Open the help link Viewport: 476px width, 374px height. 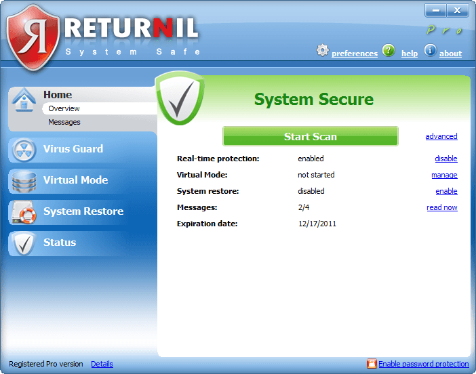pos(410,54)
